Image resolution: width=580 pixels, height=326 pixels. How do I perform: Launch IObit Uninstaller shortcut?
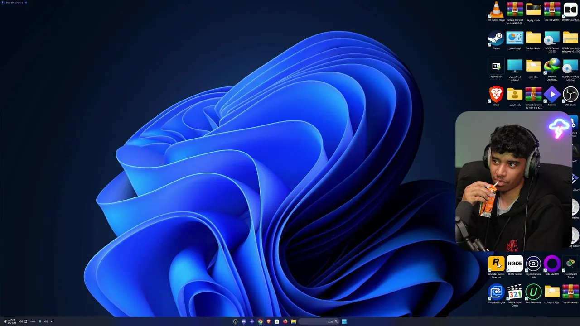533,294
